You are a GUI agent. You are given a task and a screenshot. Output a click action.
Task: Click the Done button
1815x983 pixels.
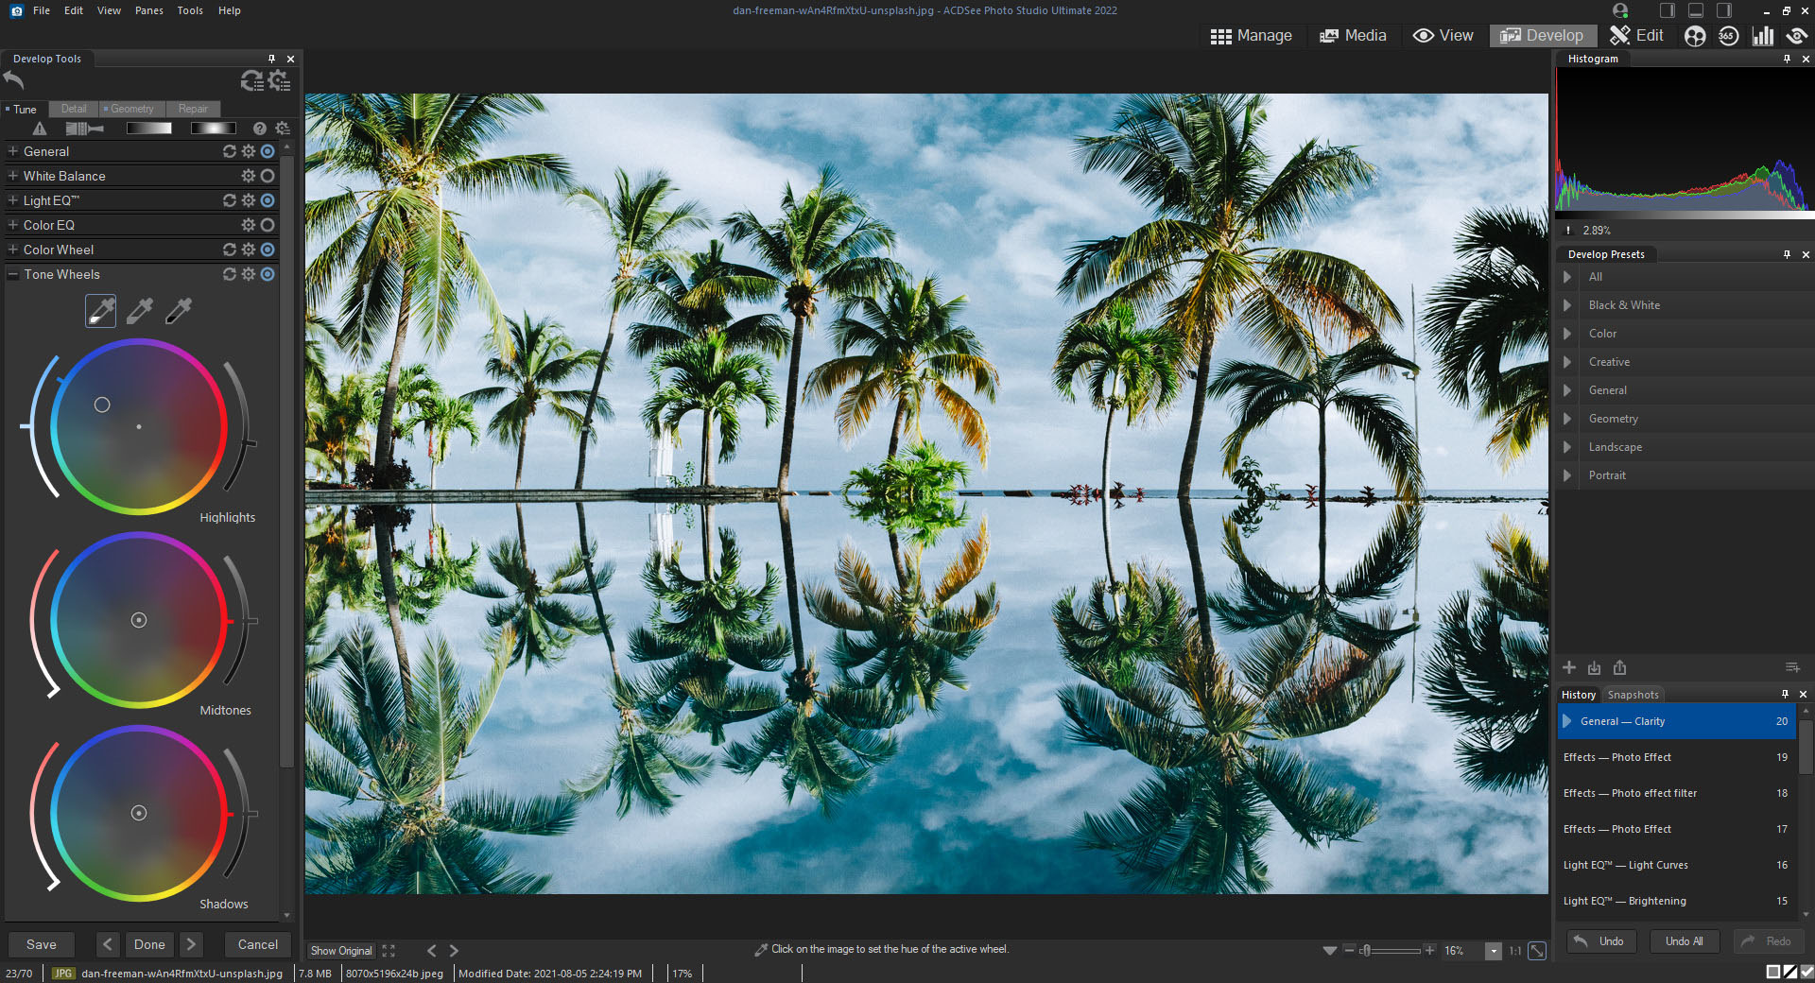click(x=148, y=944)
